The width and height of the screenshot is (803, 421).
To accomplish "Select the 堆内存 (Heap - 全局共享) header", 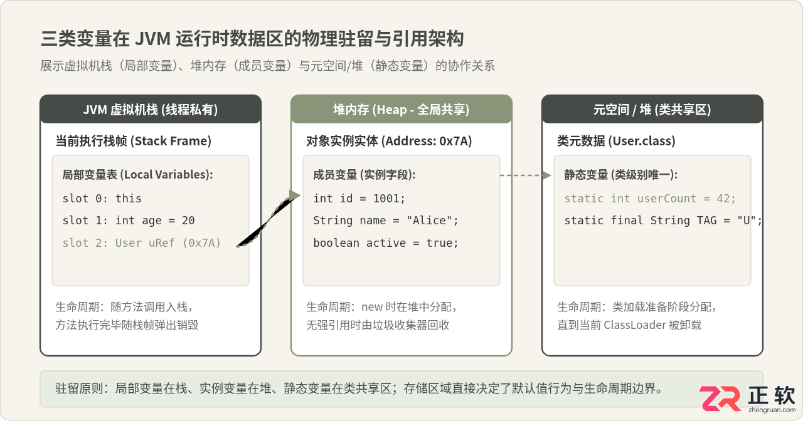I will click(x=401, y=110).
